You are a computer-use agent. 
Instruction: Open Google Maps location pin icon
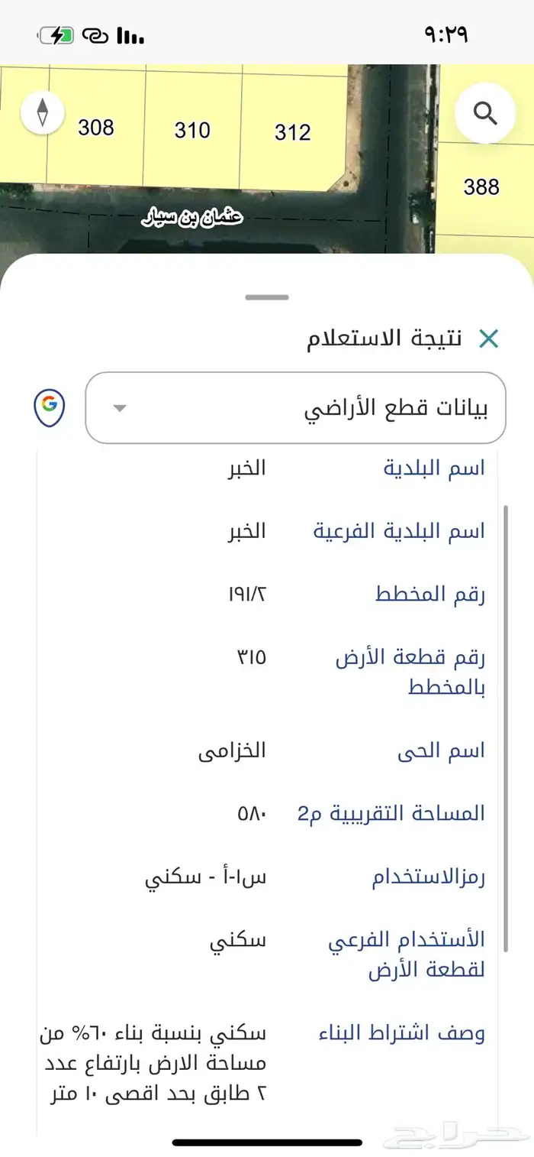(50, 407)
